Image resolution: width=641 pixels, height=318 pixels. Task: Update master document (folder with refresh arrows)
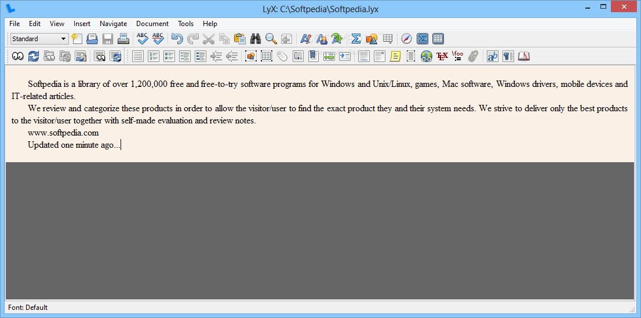tap(64, 56)
